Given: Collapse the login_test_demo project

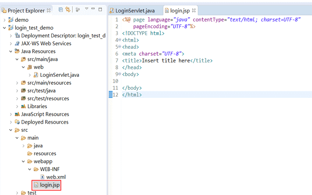Looking at the screenshot, I should pyautogui.click(x=4, y=28).
